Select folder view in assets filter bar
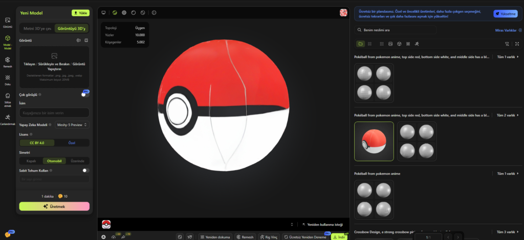This screenshot has width=524, height=240. pyautogui.click(x=361, y=44)
